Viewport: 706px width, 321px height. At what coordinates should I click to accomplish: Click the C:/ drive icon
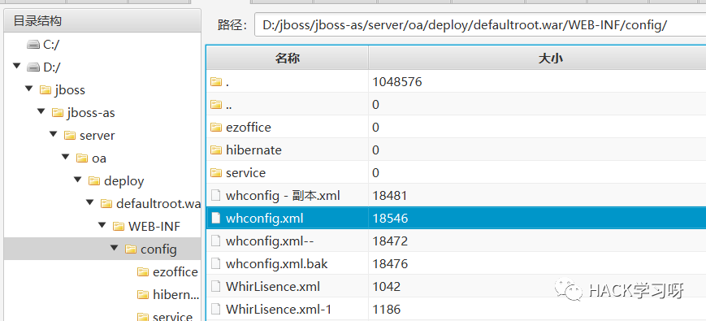[33, 45]
